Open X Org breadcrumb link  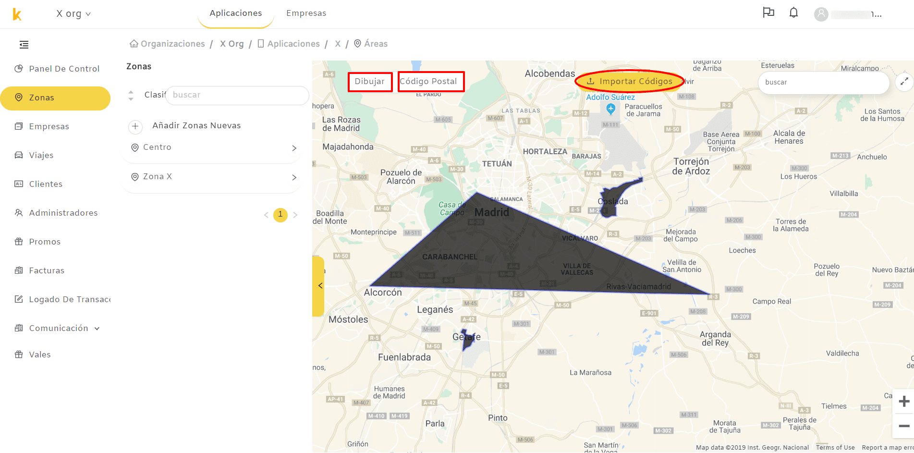[232, 44]
